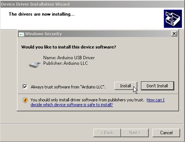Click the "Would you like to install" heading
This screenshot has width=185, height=142.
point(69,47)
